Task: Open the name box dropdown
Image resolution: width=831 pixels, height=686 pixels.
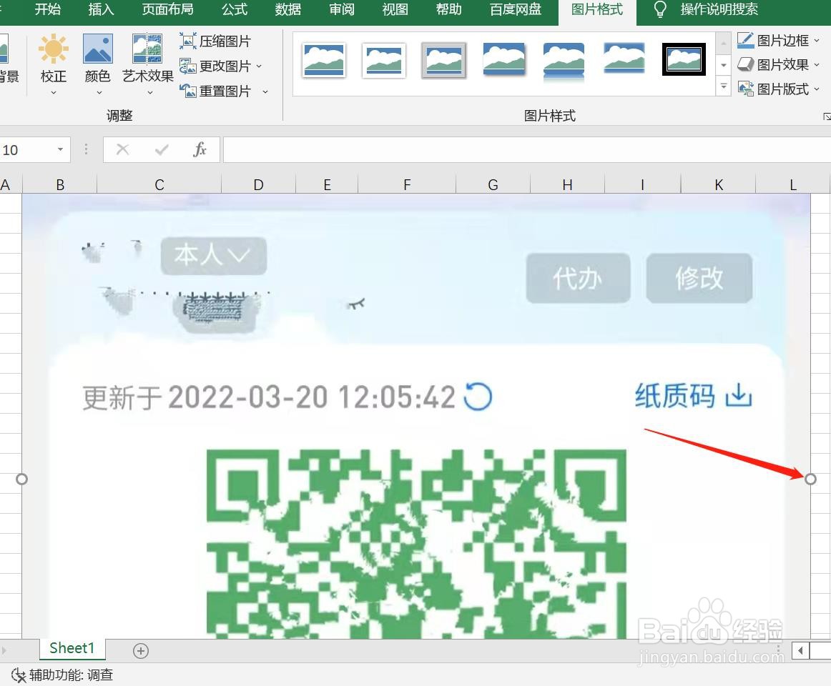Action: [60, 149]
